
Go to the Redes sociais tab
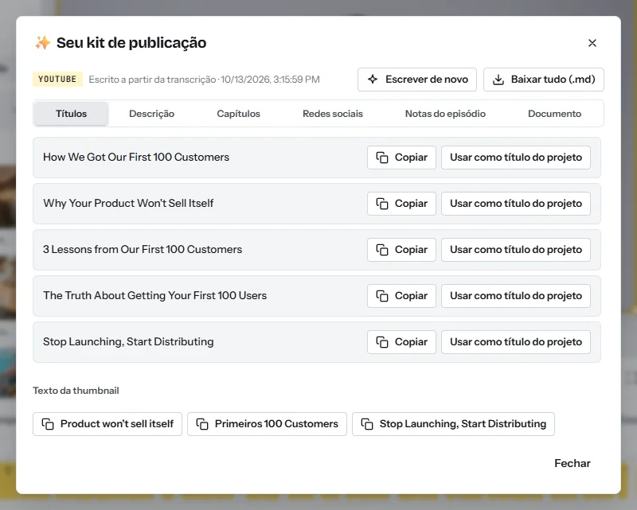point(333,114)
